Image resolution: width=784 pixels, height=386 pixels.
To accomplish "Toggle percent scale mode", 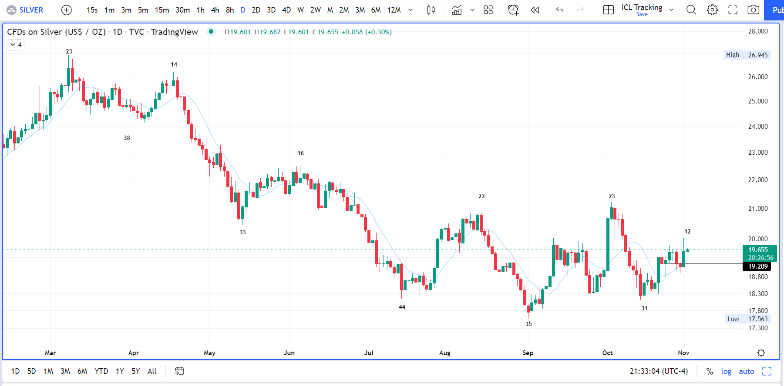I will (710, 371).
